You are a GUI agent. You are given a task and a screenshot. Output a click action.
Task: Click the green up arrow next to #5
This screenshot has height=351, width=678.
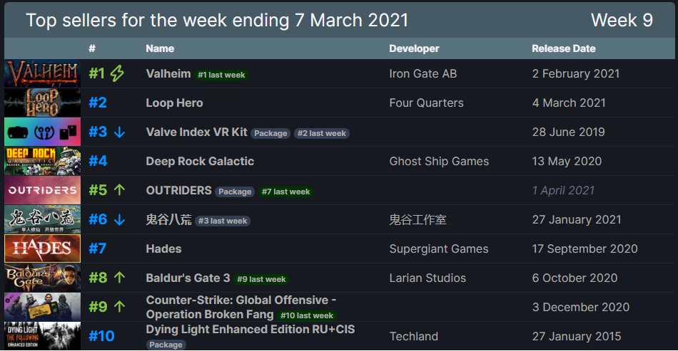(x=119, y=190)
